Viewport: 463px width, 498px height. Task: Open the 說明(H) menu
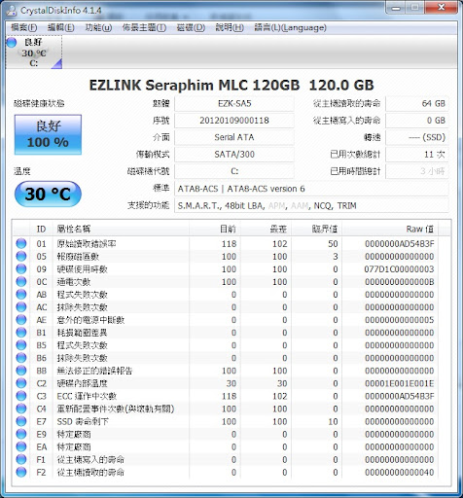tap(230, 27)
